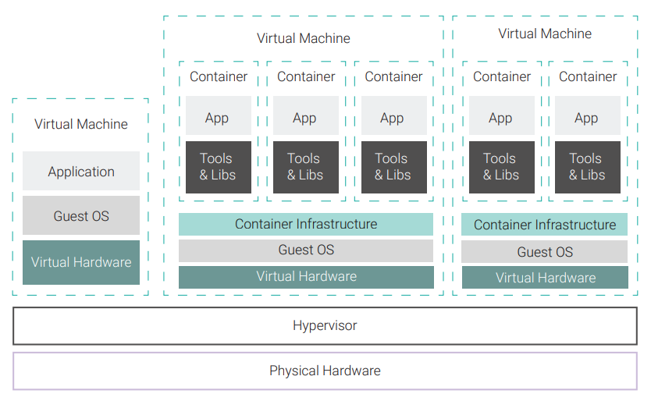Select the Virtual Machine label above Application

click(81, 124)
